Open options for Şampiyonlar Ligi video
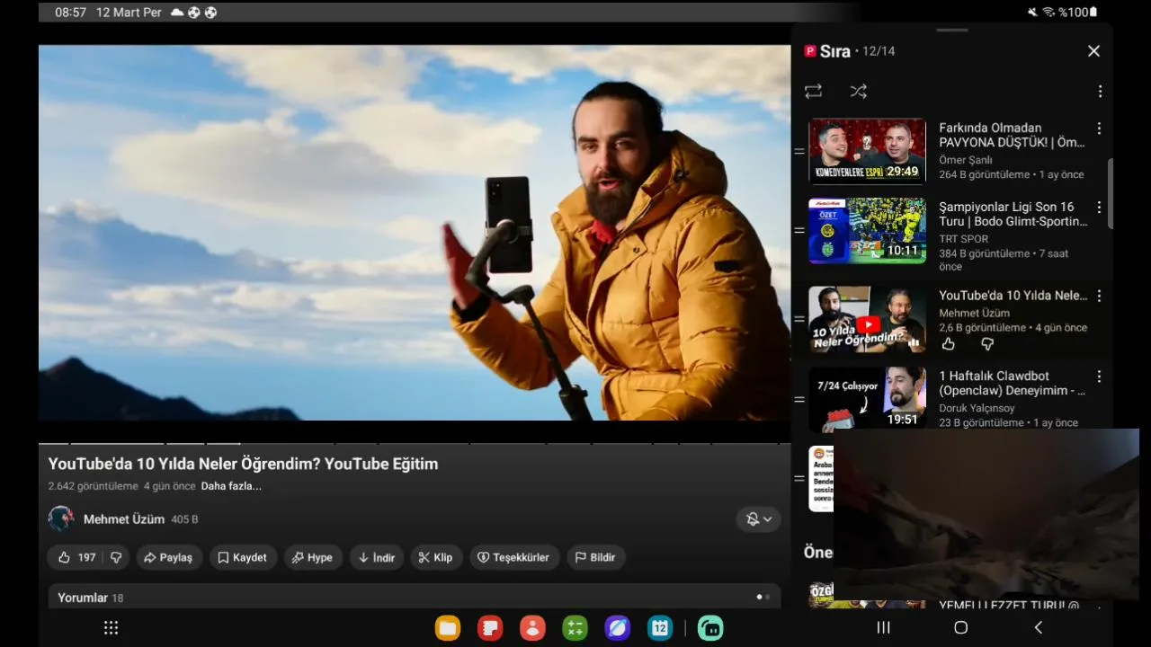 (1099, 208)
